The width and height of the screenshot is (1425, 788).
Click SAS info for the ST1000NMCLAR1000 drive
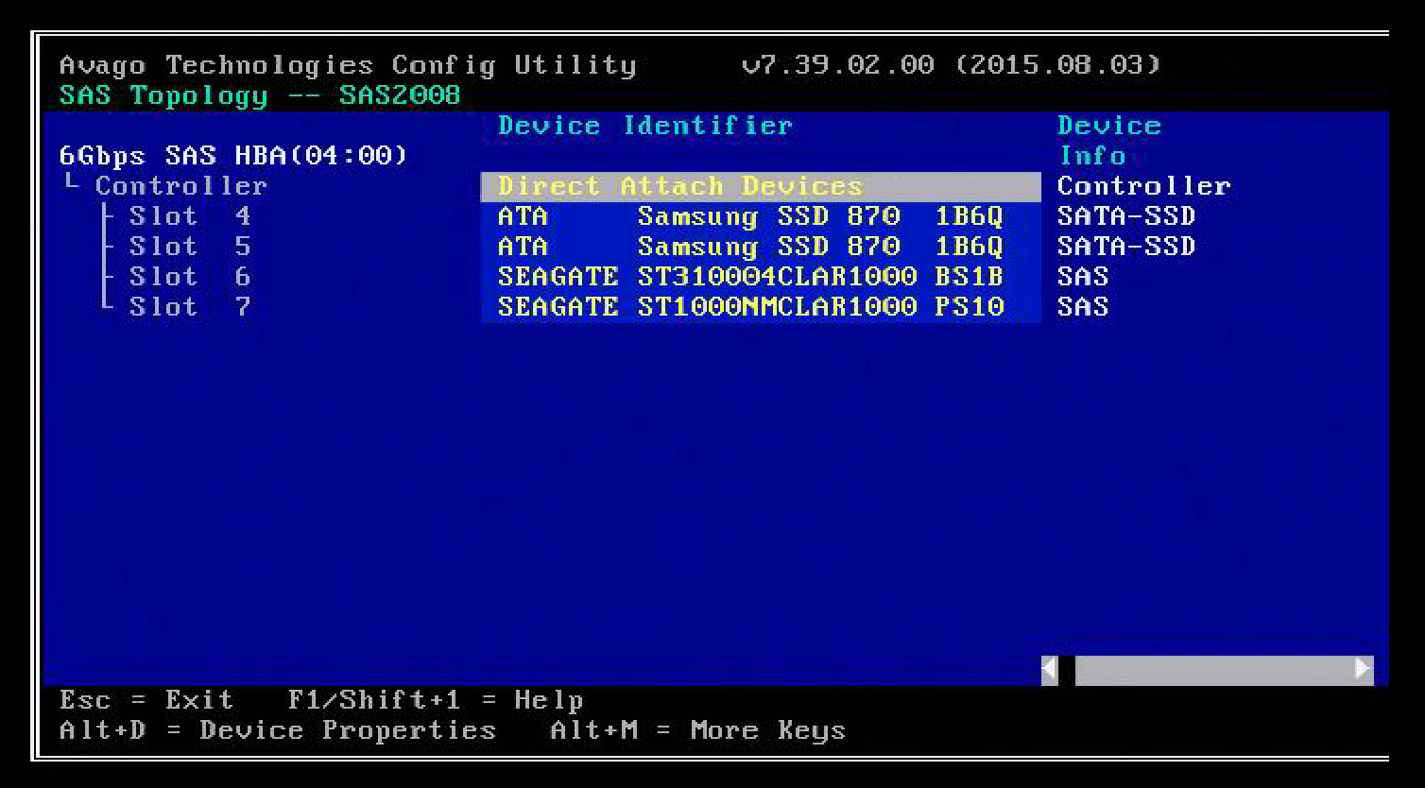pos(1083,307)
